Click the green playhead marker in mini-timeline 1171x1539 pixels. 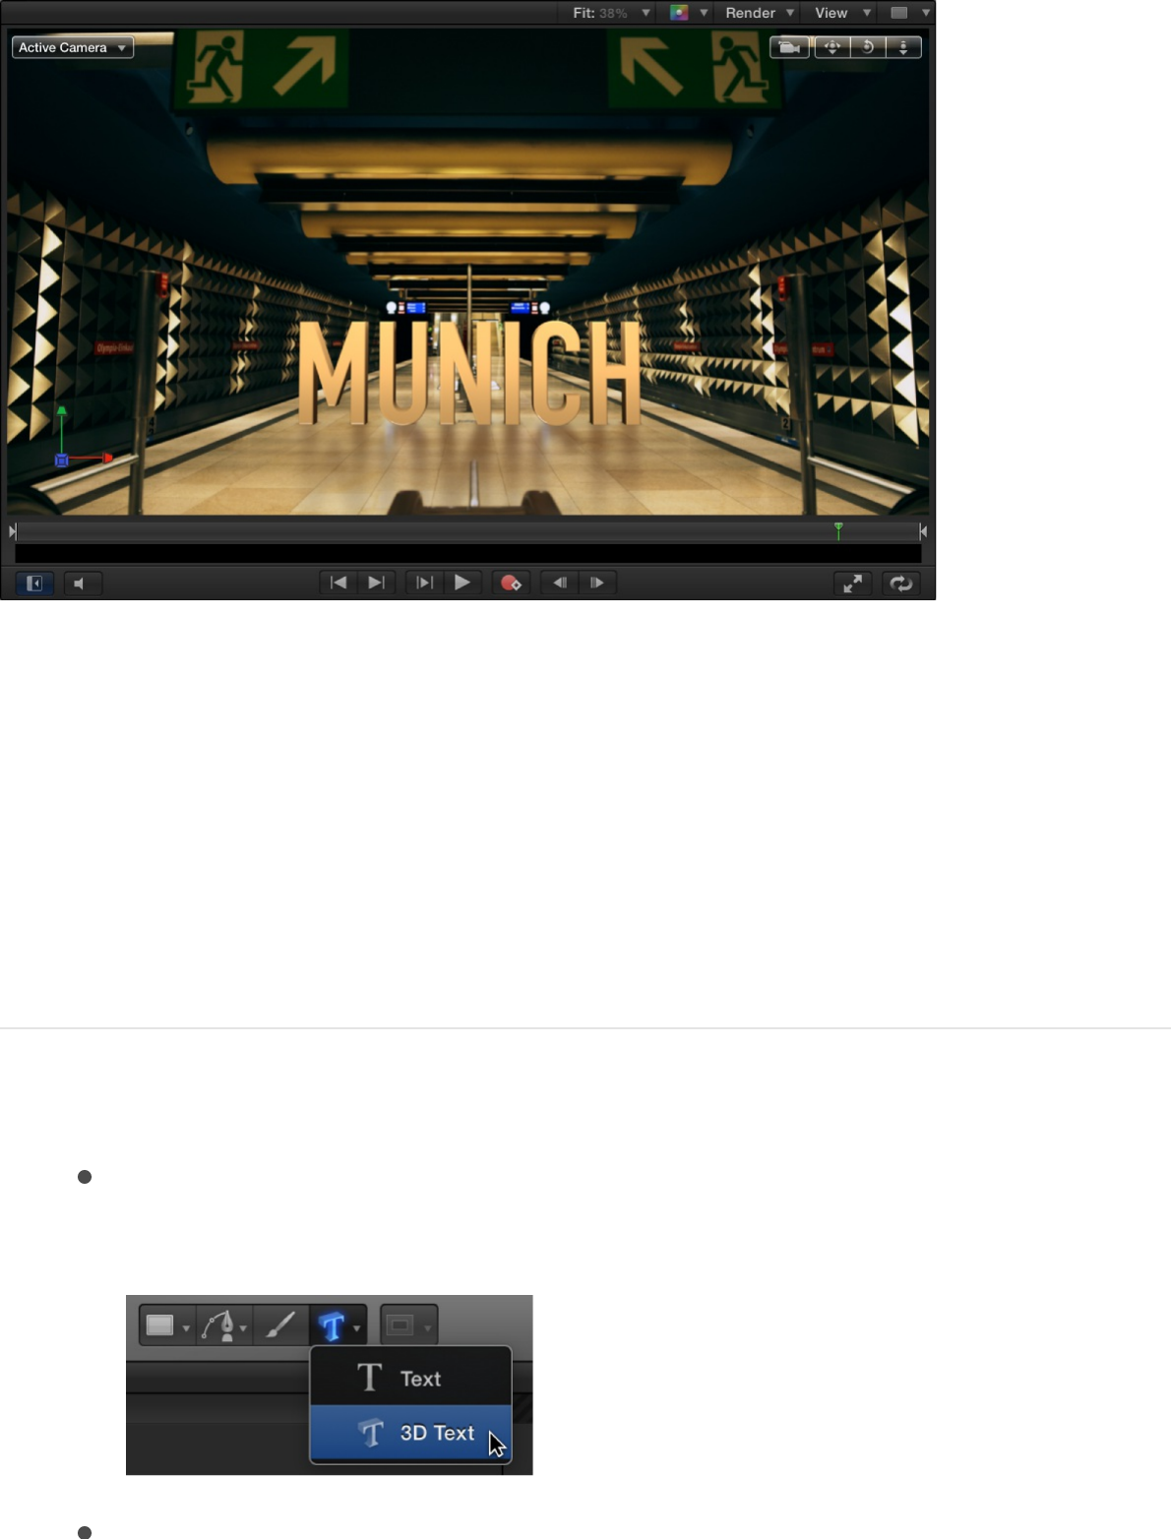(x=838, y=530)
